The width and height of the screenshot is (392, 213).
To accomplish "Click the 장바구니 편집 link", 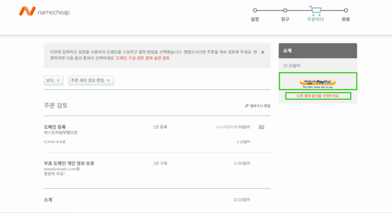I will coord(260,106).
